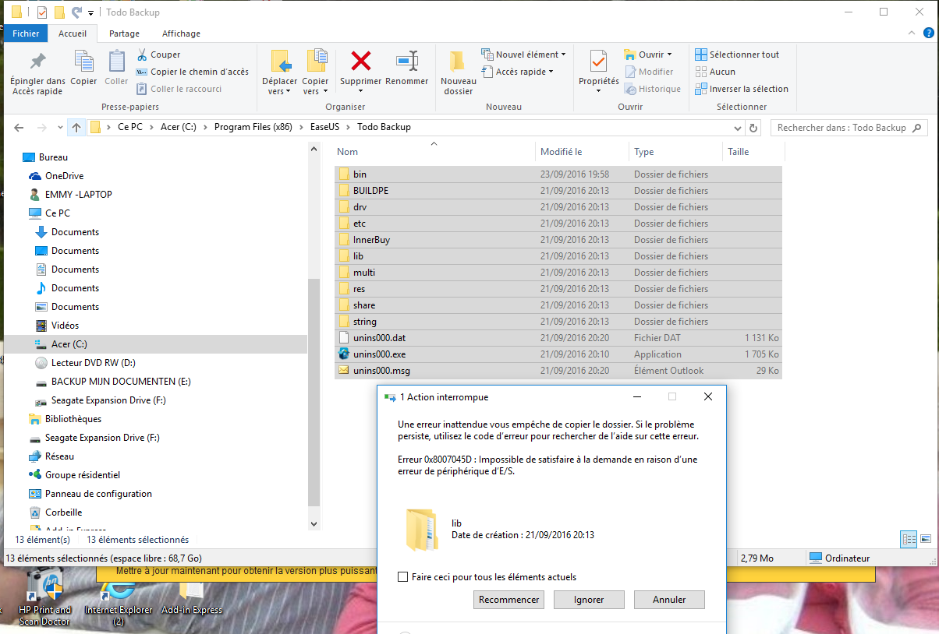Open the Propriétés icon
The height and width of the screenshot is (634, 939).
point(598,62)
